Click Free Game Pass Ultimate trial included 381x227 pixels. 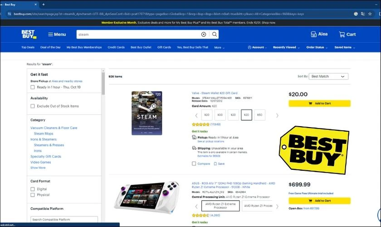point(311,193)
